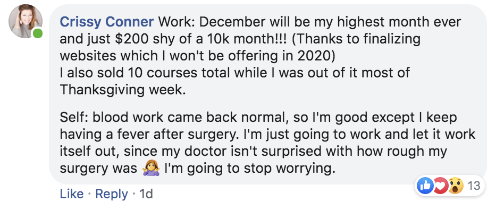Open Crissy Conner's profile picture
Screen dimensions: 504x211
(26, 21)
